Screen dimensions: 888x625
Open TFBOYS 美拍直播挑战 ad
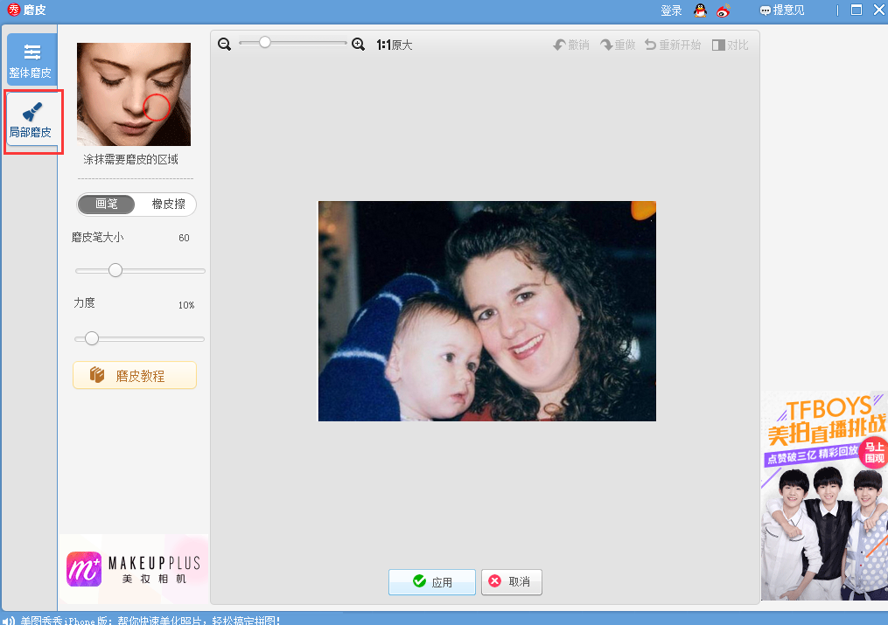click(824, 496)
